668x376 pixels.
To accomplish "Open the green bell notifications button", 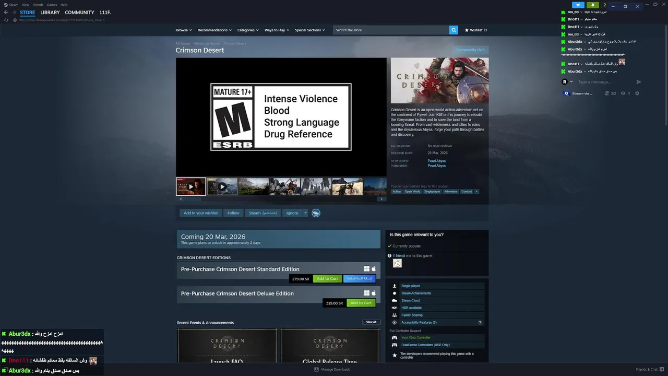I will point(593,5).
